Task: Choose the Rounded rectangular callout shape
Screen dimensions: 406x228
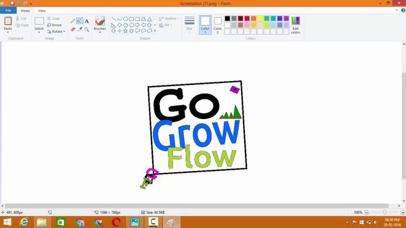Action: coord(138,31)
